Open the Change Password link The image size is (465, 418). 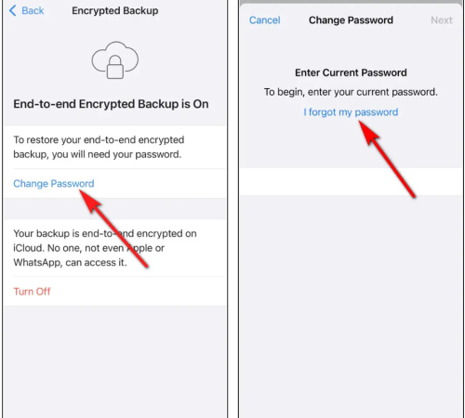(x=54, y=184)
